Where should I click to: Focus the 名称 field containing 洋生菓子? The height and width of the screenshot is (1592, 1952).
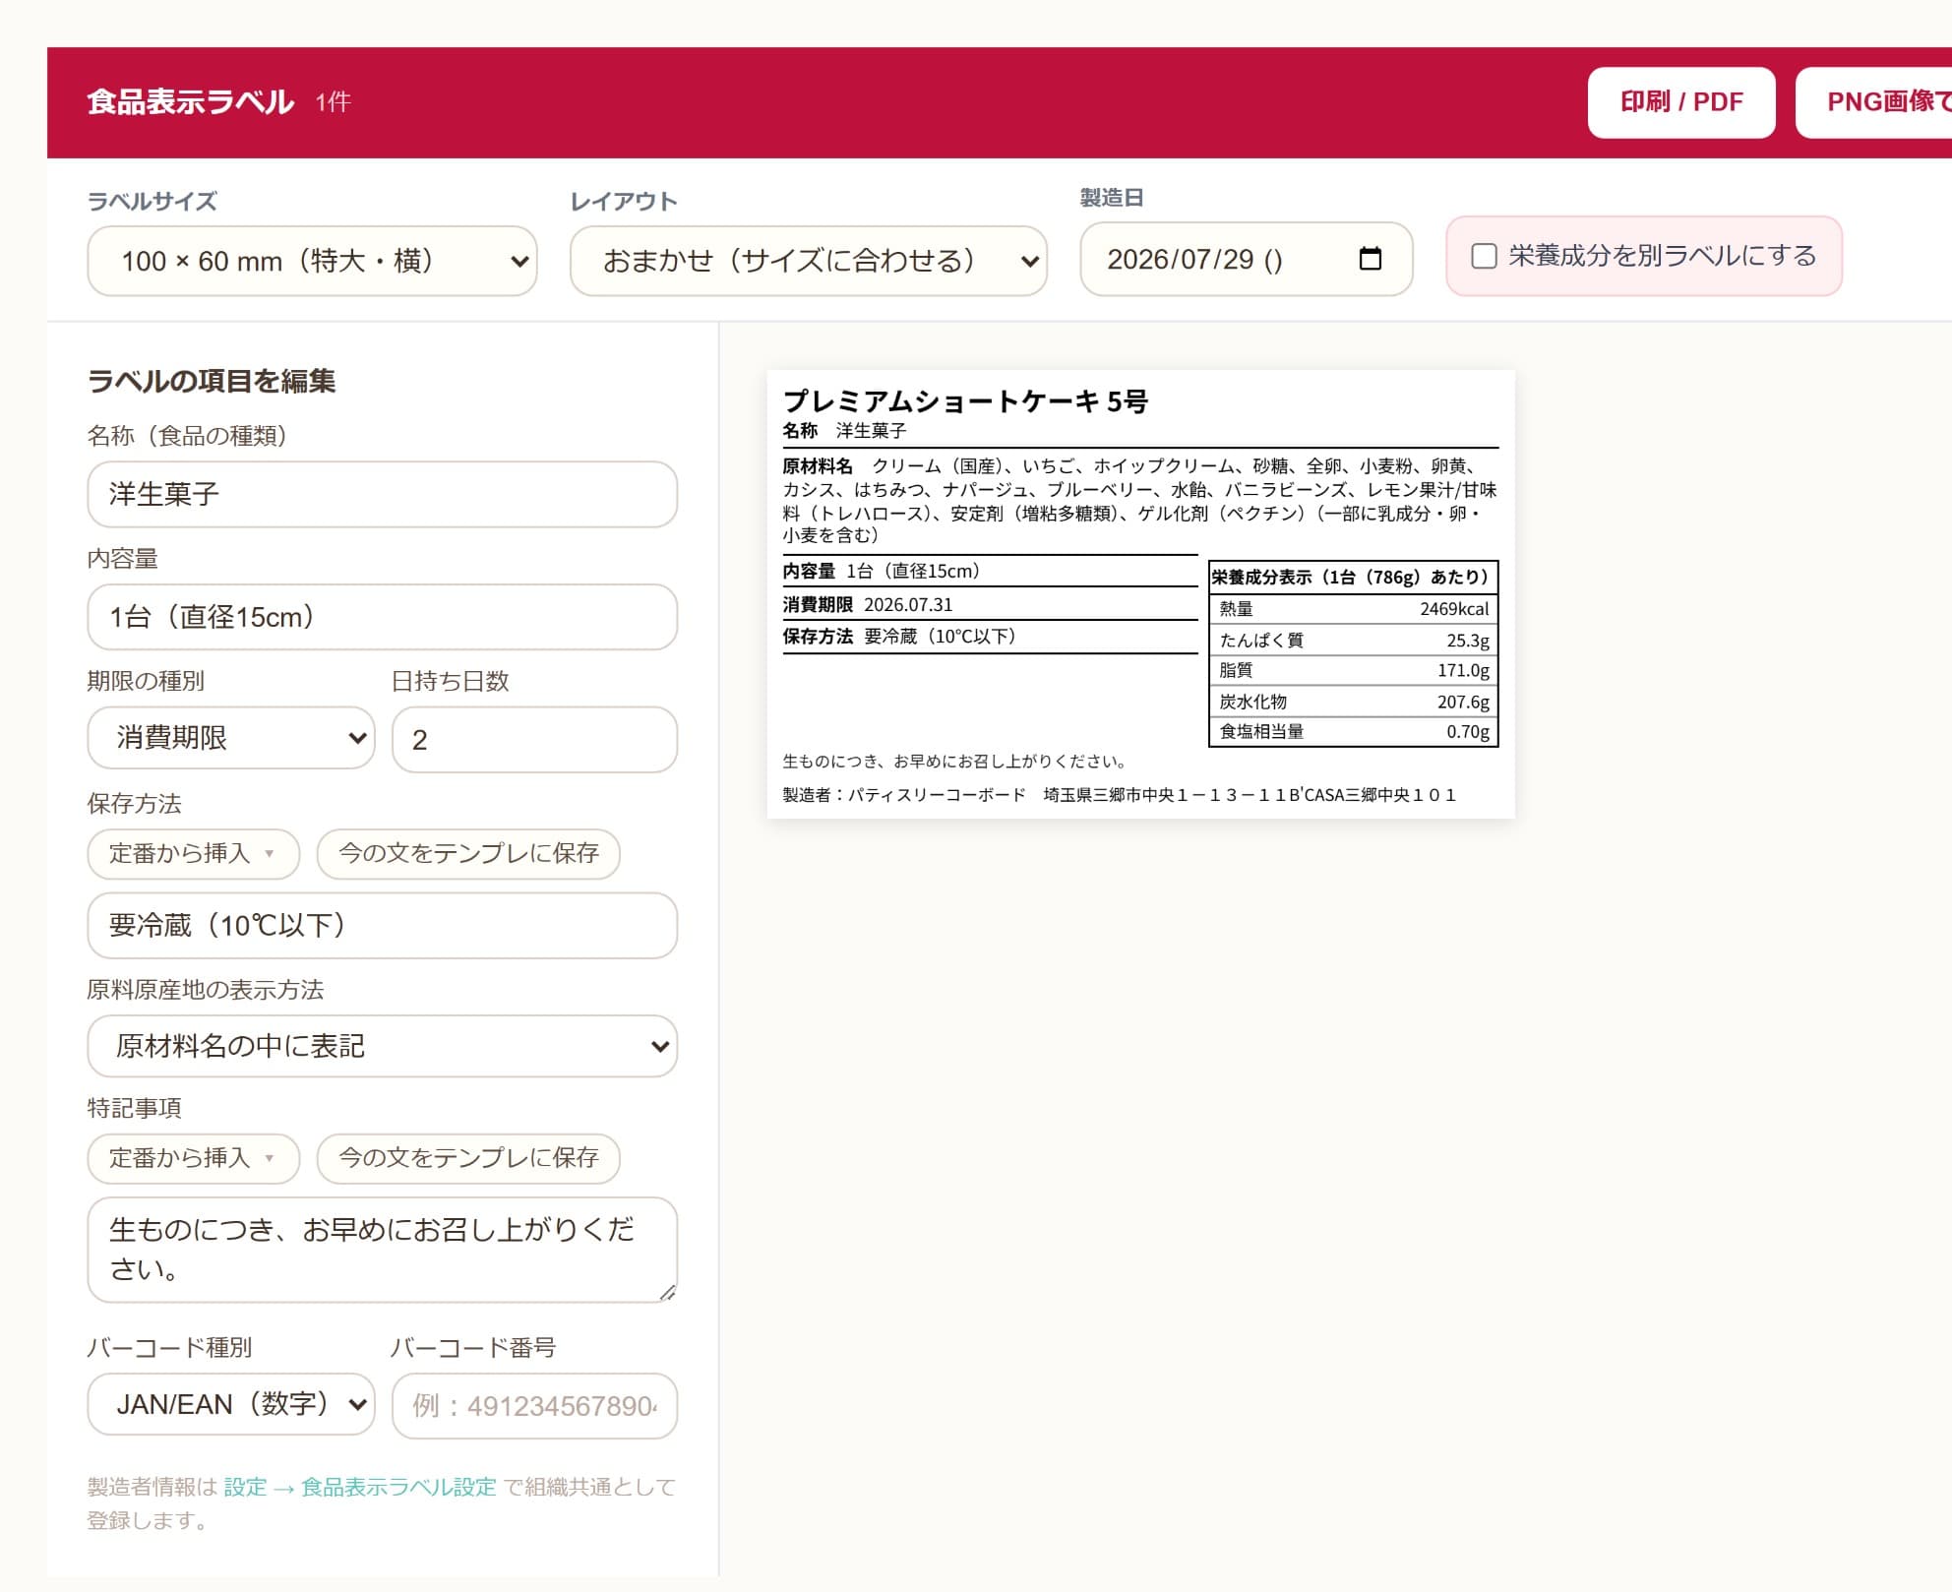click(382, 494)
